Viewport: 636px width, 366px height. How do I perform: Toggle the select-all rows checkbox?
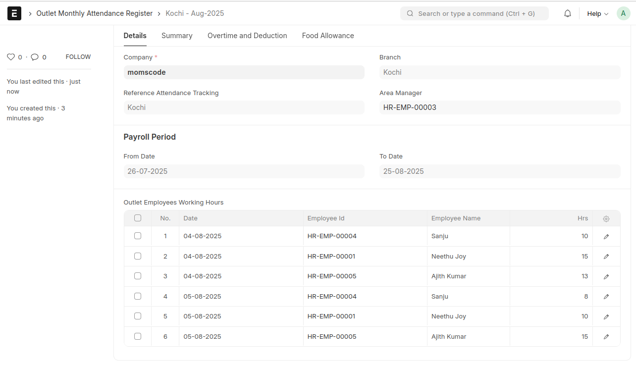coord(138,218)
